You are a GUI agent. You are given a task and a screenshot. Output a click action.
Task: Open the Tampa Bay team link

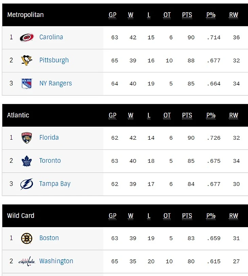tap(55, 184)
